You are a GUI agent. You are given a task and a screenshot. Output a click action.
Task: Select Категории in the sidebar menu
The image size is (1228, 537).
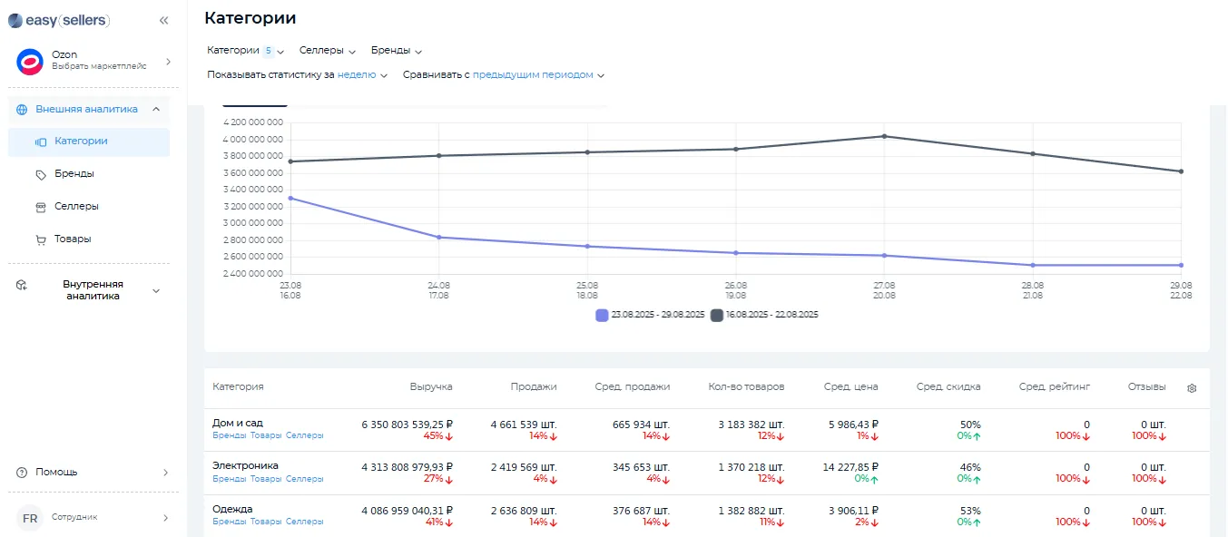coord(81,142)
